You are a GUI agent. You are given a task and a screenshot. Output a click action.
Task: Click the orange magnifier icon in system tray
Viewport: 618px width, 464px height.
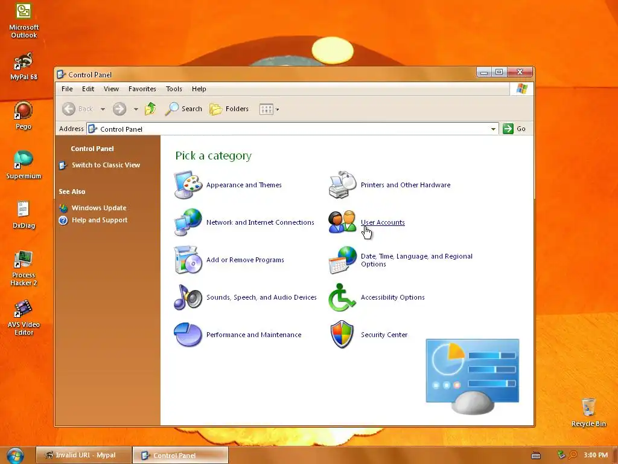[x=573, y=455]
